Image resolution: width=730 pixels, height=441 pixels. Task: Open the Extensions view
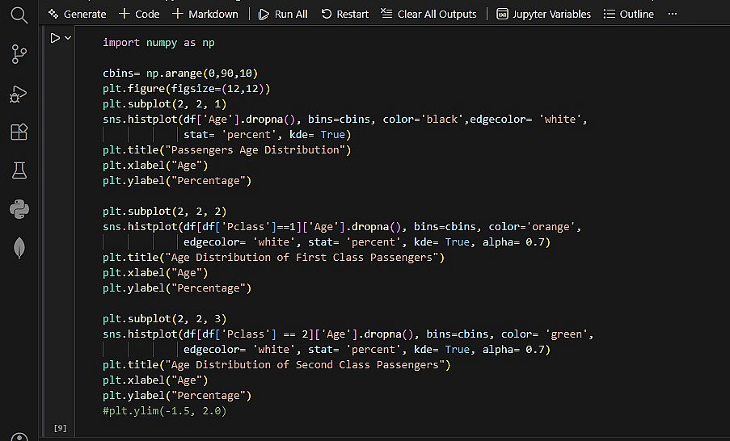pyautogui.click(x=19, y=132)
